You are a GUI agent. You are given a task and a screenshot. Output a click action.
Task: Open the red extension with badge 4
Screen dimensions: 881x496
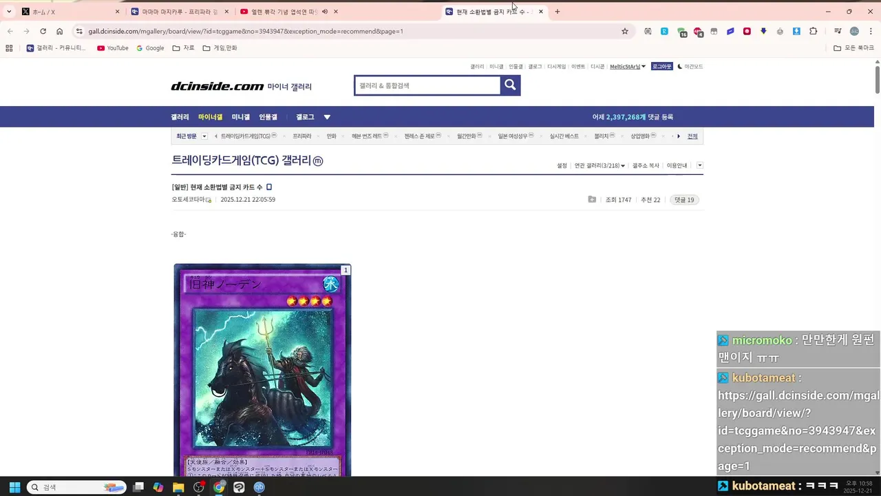pyautogui.click(x=698, y=32)
